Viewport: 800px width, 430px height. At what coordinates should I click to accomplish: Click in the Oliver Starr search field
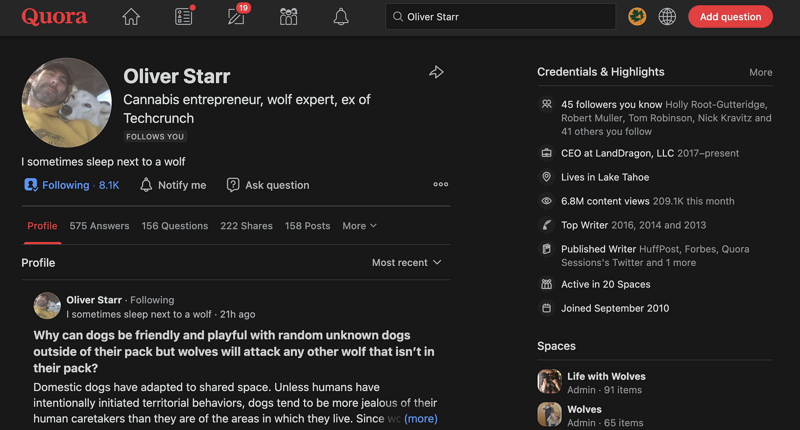500,17
